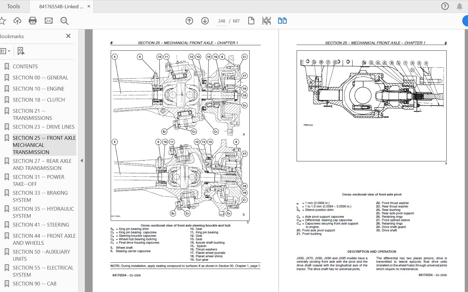468x292 pixels.
Task: Toggle single page view icon
Action: [x=251, y=21]
